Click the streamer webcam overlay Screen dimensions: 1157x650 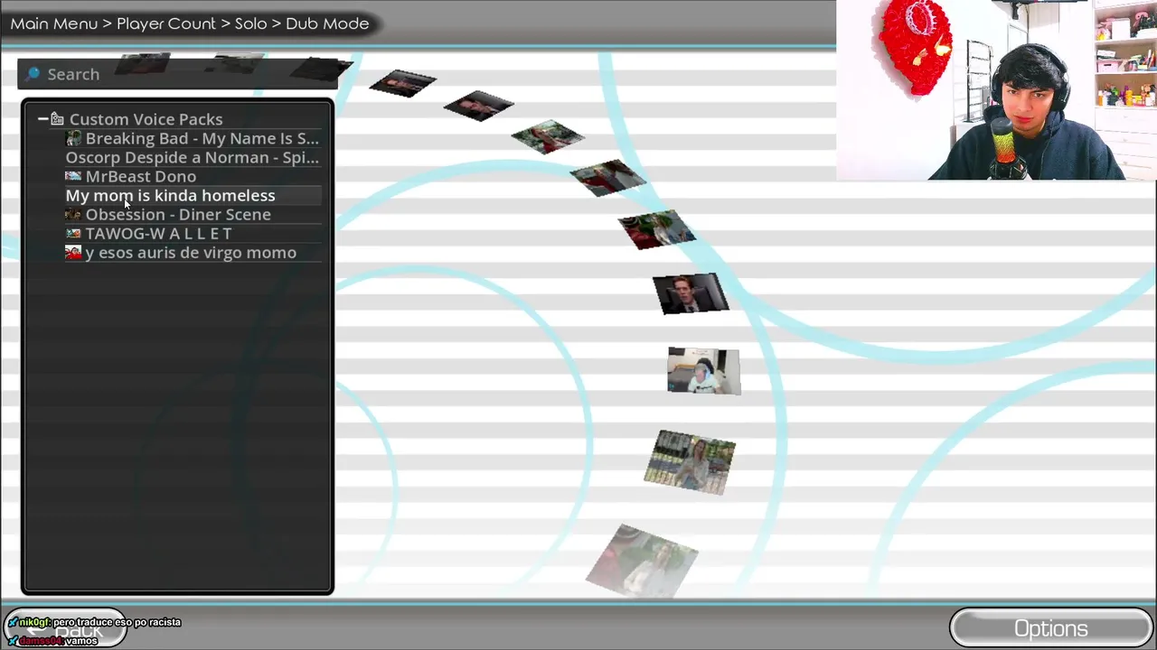996,90
